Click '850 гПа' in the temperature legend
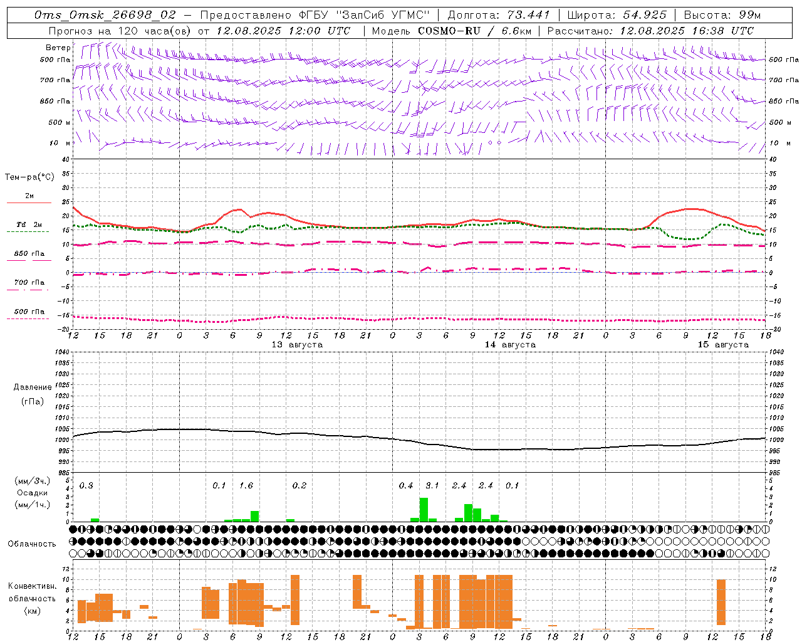The height and width of the screenshot is (642, 802). (x=29, y=253)
